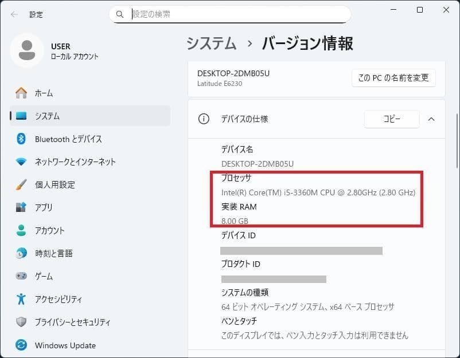This screenshot has width=460, height=358.
Task: Click the Wi-Fi icon for ネットワークとインターネット
Action: point(21,162)
